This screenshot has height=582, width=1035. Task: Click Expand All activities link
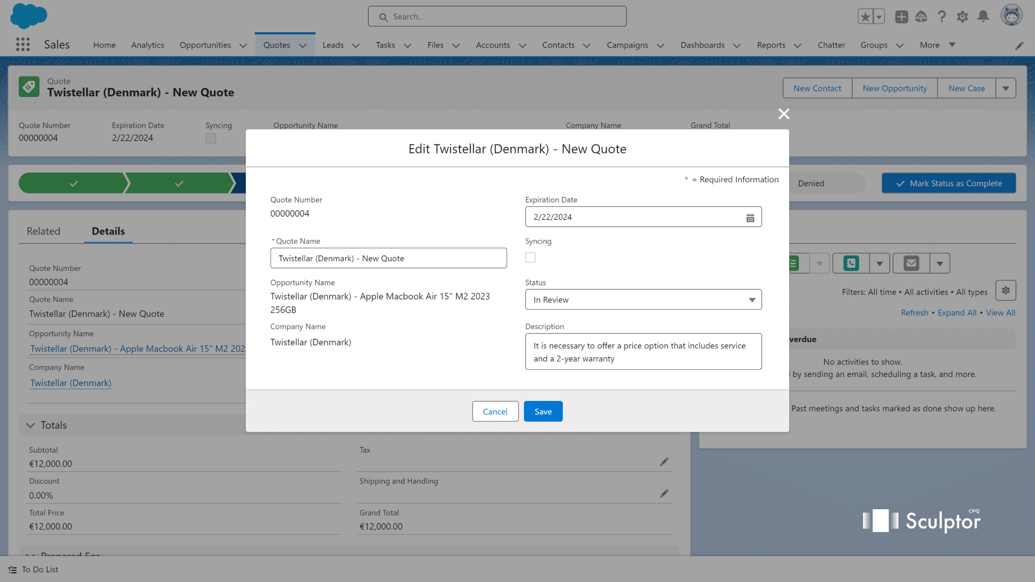pyautogui.click(x=957, y=313)
